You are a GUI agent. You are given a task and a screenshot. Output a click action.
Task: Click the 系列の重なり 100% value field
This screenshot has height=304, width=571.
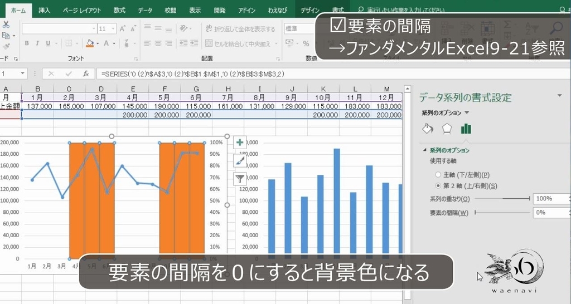tap(551, 199)
